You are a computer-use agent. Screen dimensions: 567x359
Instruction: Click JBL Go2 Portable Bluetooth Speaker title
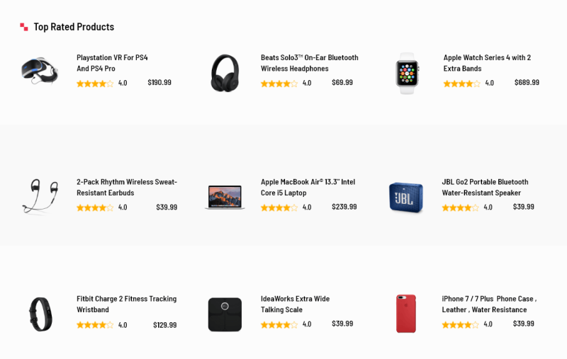[x=485, y=187]
